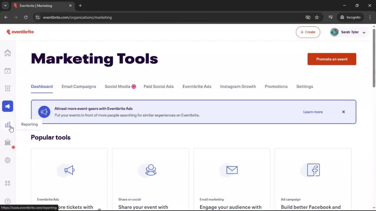Viewport: 376px width, 211px height.
Task: Open the sidebar Settings gear icon
Action: pyautogui.click(x=8, y=160)
